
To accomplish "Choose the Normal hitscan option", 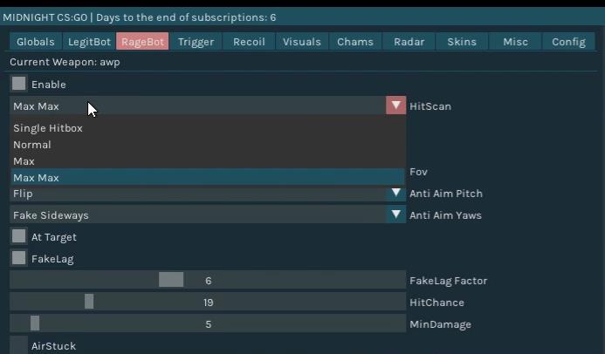I will [x=32, y=145].
